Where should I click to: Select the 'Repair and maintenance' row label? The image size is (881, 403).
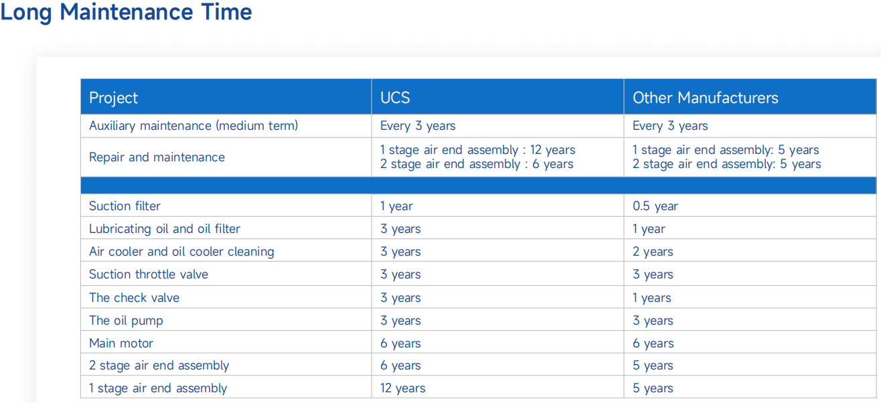pos(157,157)
